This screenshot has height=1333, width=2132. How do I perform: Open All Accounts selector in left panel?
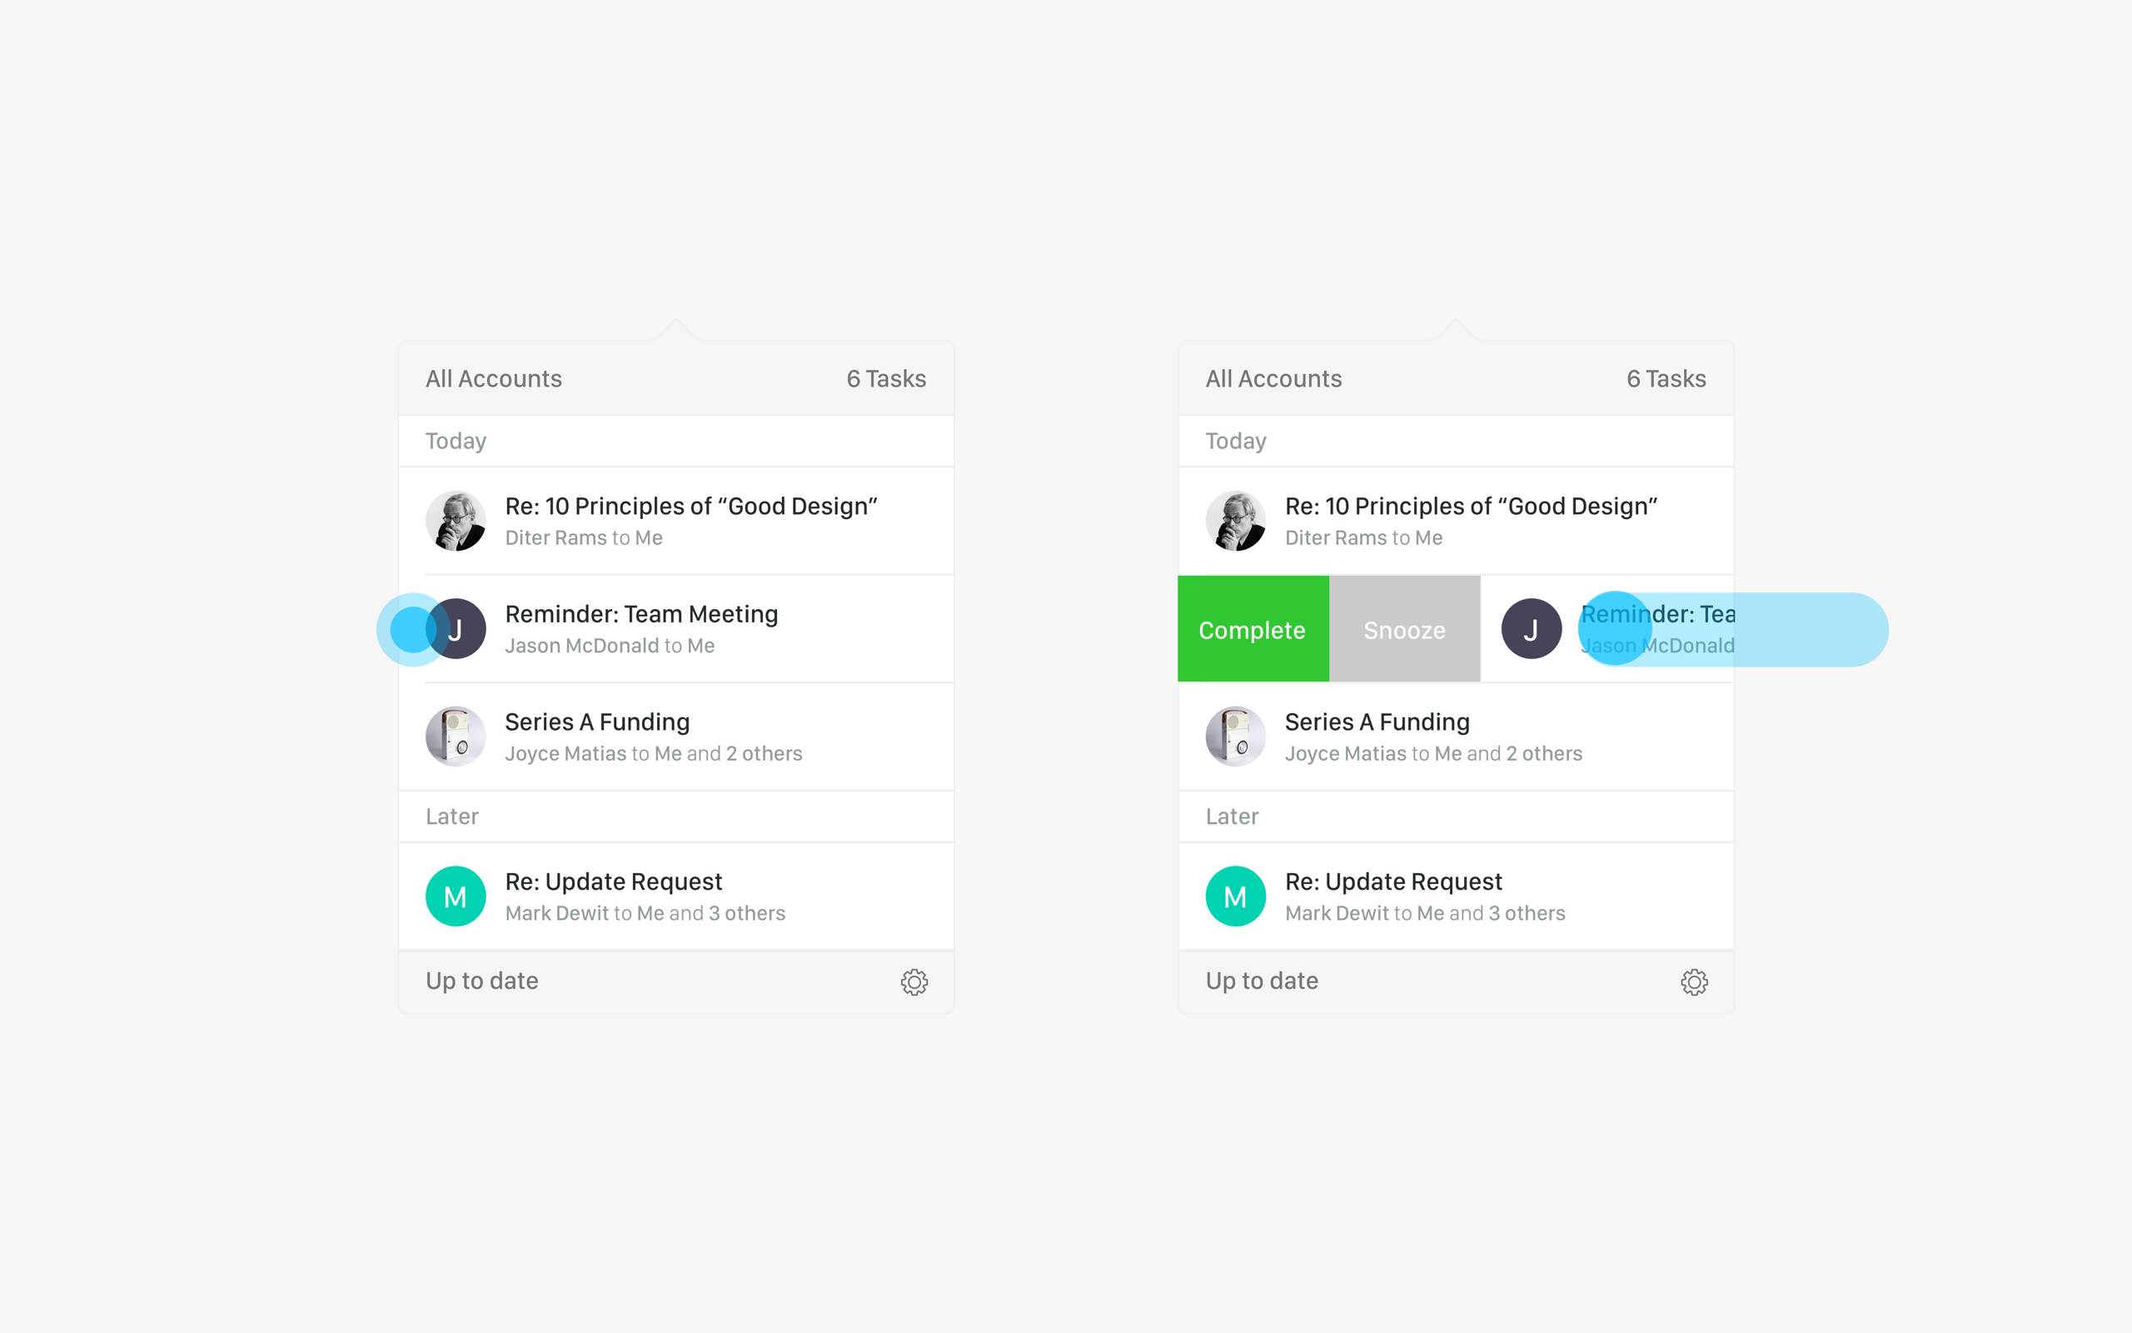(493, 379)
